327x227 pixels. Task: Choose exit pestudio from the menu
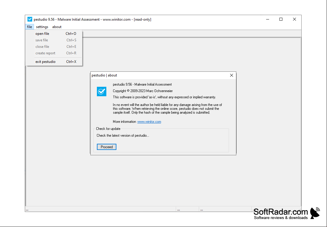[x=54, y=61]
